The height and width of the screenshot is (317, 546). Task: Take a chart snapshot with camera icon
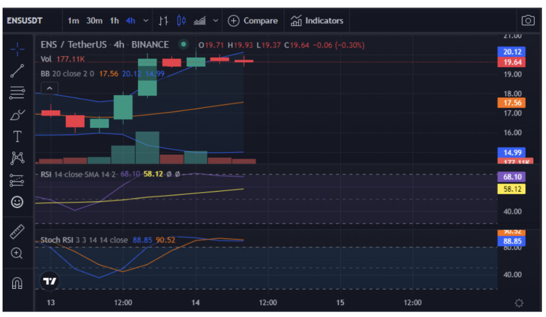tap(528, 21)
